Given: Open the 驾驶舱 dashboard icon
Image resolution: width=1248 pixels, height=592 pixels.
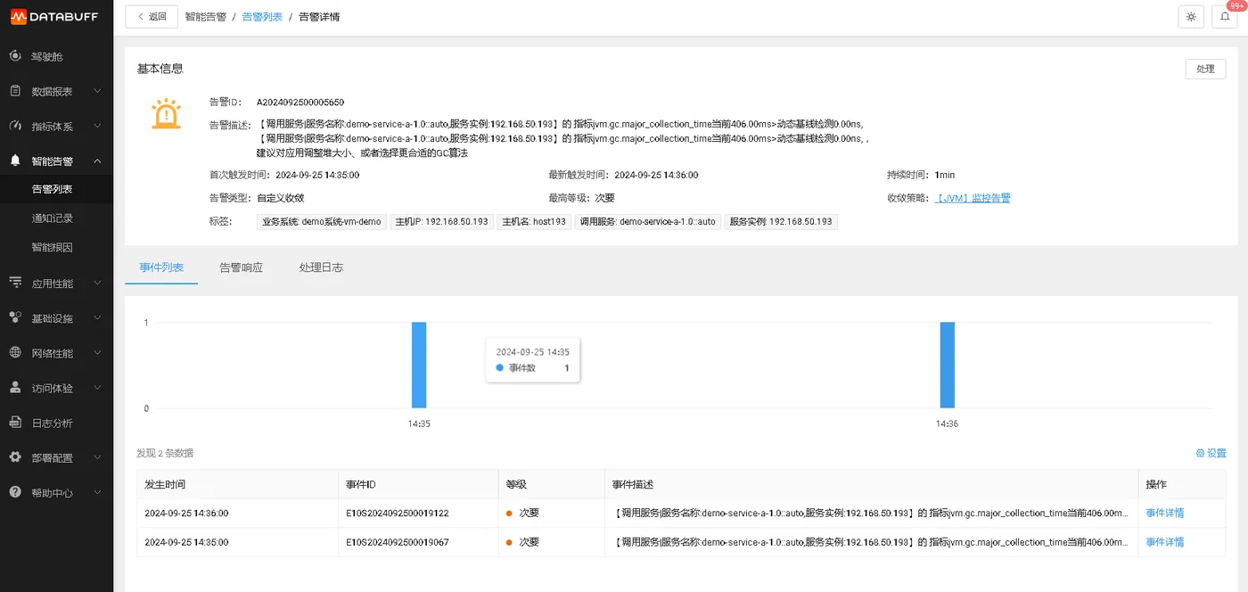Looking at the screenshot, I should click(x=15, y=56).
